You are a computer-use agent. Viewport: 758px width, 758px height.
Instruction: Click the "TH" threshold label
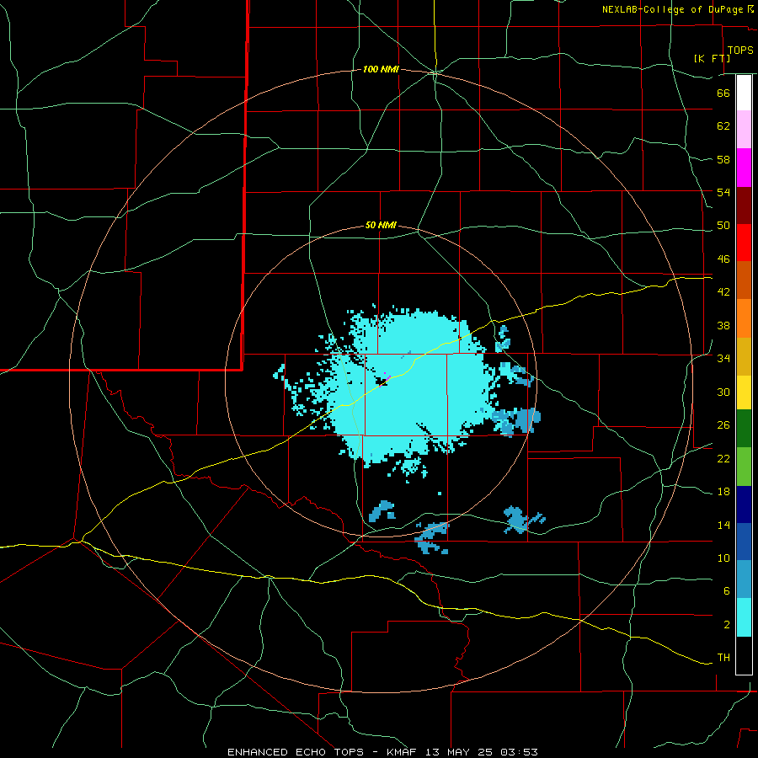(x=723, y=658)
